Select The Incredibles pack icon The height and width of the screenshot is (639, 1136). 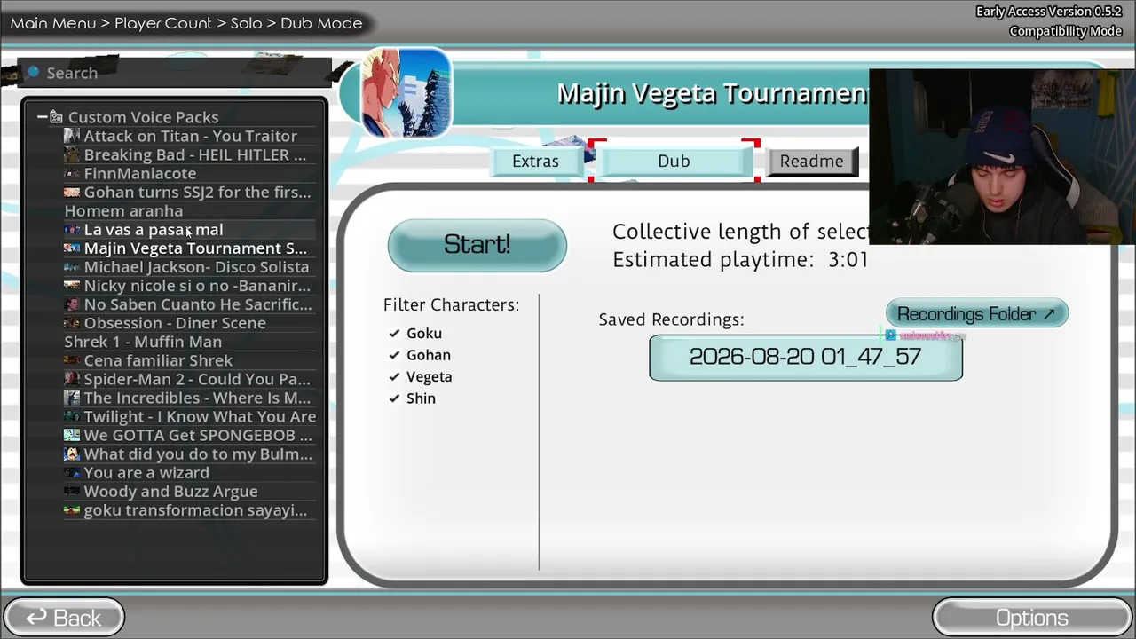[72, 398]
